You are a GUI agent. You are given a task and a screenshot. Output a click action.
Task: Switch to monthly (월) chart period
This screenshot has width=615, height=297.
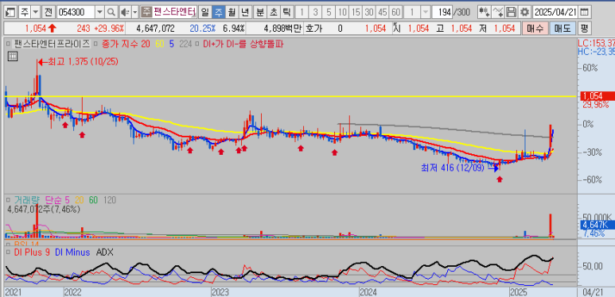pos(232,13)
